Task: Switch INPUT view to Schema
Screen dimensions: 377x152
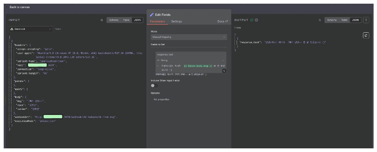Action: (113, 20)
